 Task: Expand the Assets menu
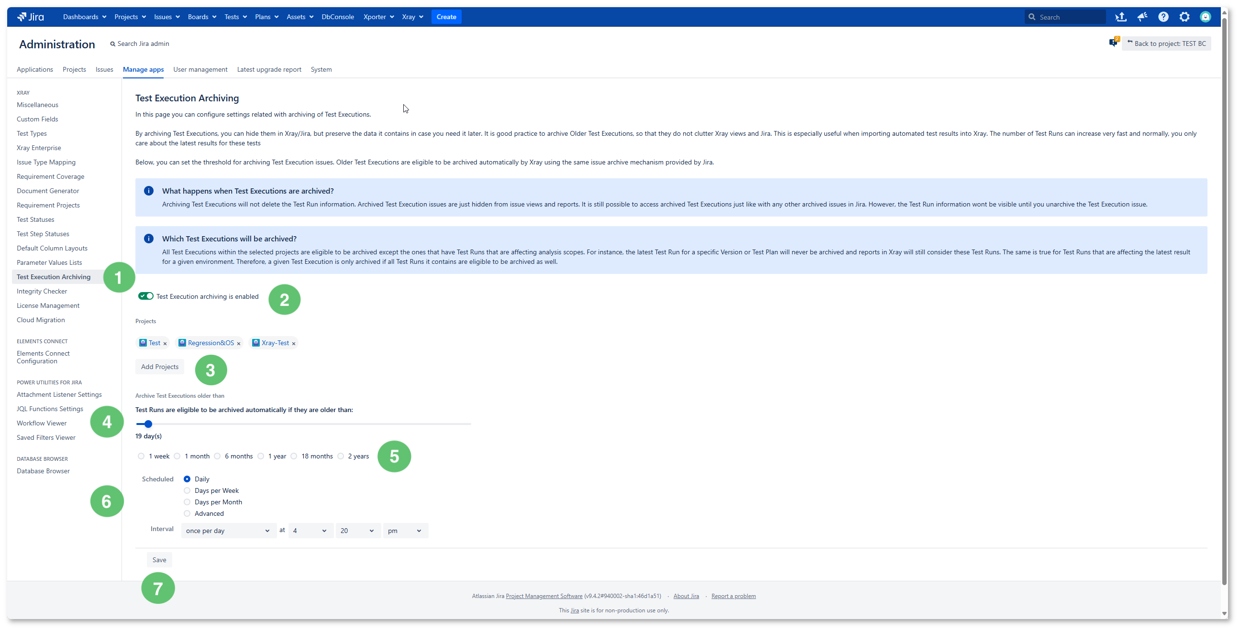click(299, 17)
